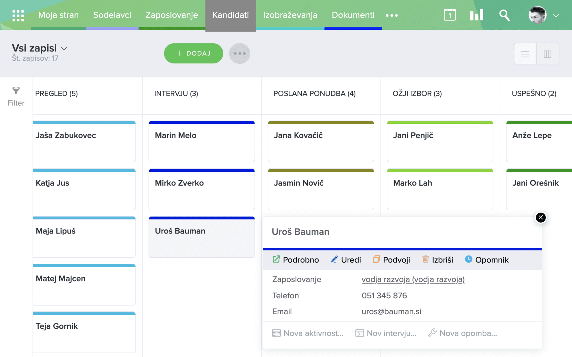The image size is (572, 357).
Task: Switch to list view
Action: pos(525,54)
